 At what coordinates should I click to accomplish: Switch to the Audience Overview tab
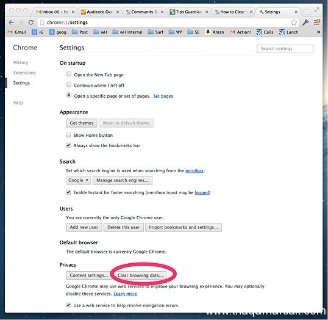pyautogui.click(x=100, y=12)
